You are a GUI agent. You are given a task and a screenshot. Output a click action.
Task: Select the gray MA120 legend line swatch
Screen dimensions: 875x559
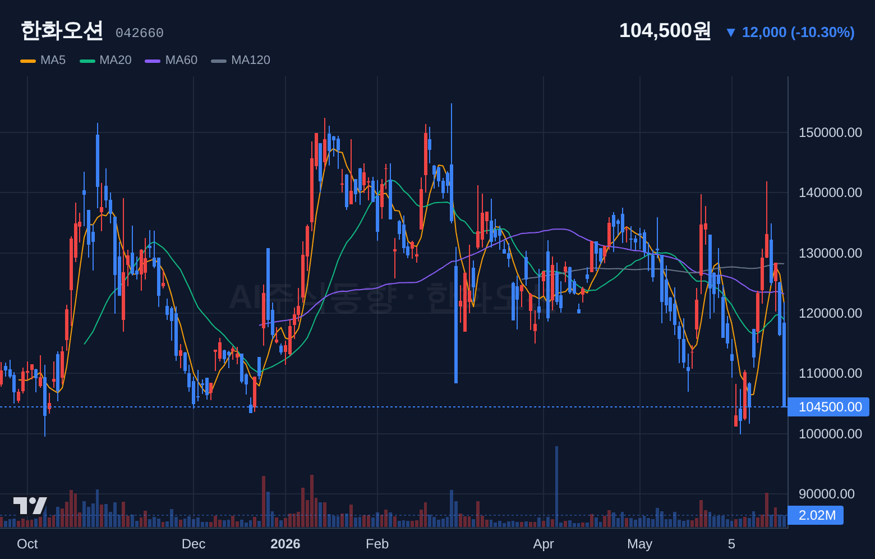click(219, 61)
